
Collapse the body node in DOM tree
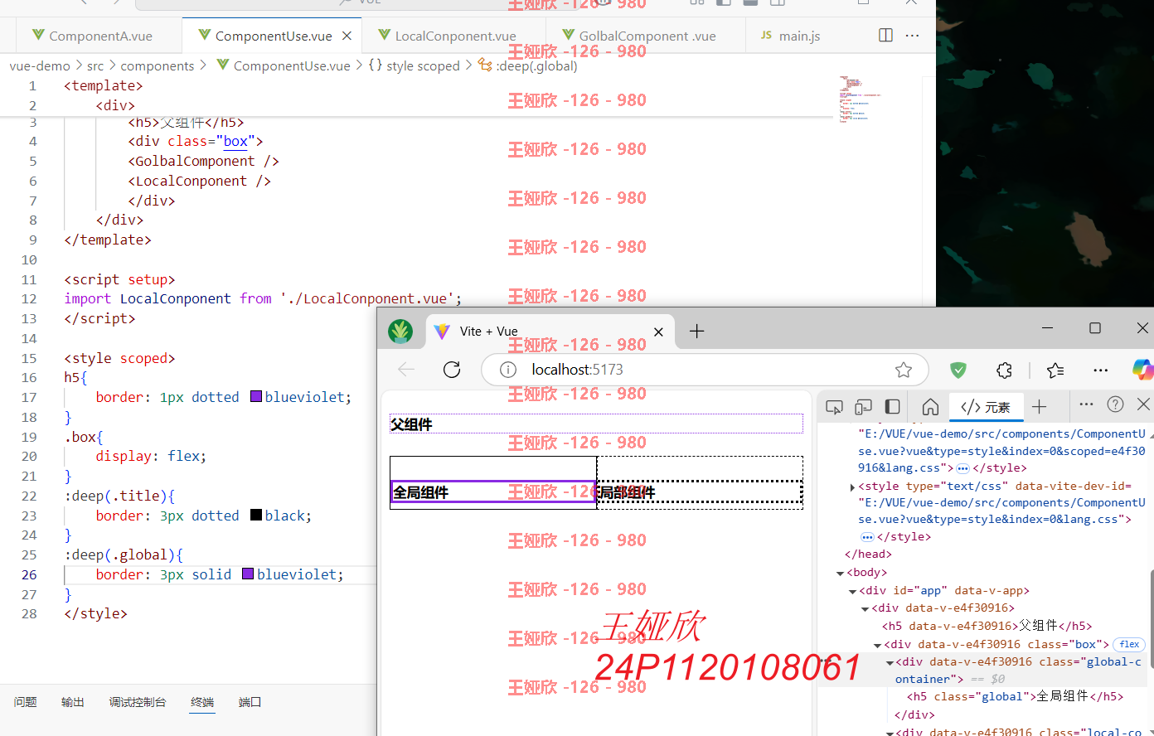click(840, 573)
